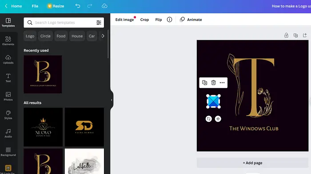Click the move handle below the blue image
Screen dimensions: 311x174
click(x=218, y=119)
